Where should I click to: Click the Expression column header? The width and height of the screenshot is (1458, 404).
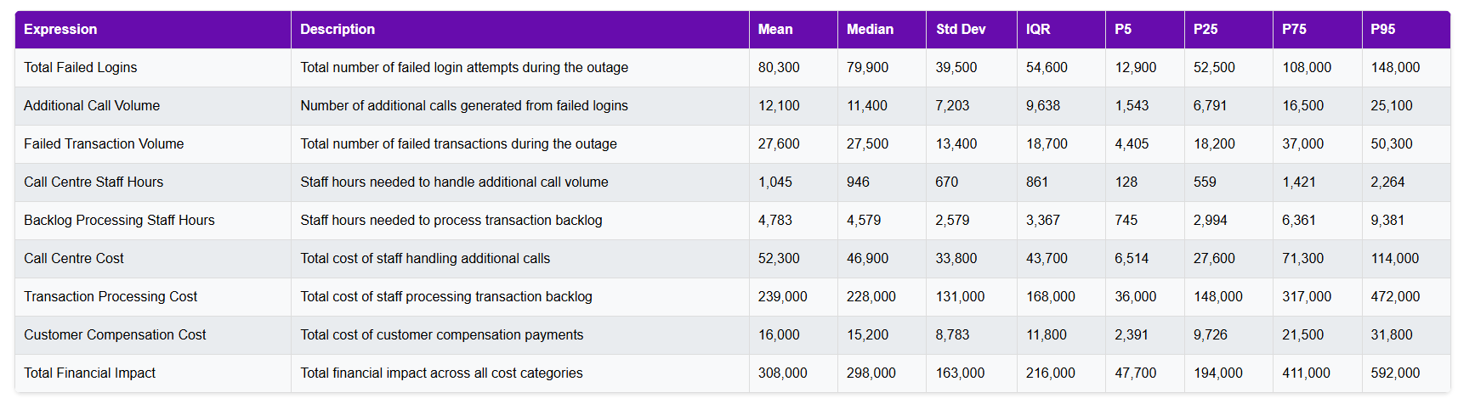click(60, 30)
